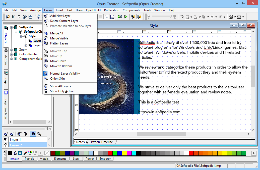Open dropdown beside second star effect icon
This screenshot has width=260, height=170.
click(x=243, y=17)
